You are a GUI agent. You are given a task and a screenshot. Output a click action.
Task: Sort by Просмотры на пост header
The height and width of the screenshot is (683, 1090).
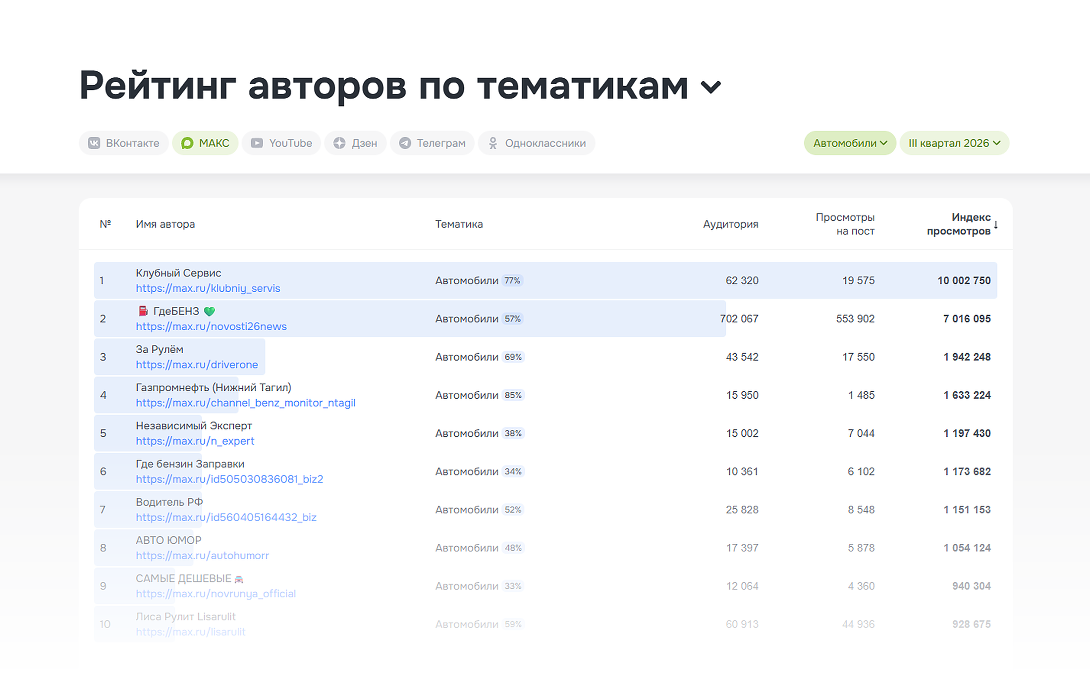click(x=845, y=224)
